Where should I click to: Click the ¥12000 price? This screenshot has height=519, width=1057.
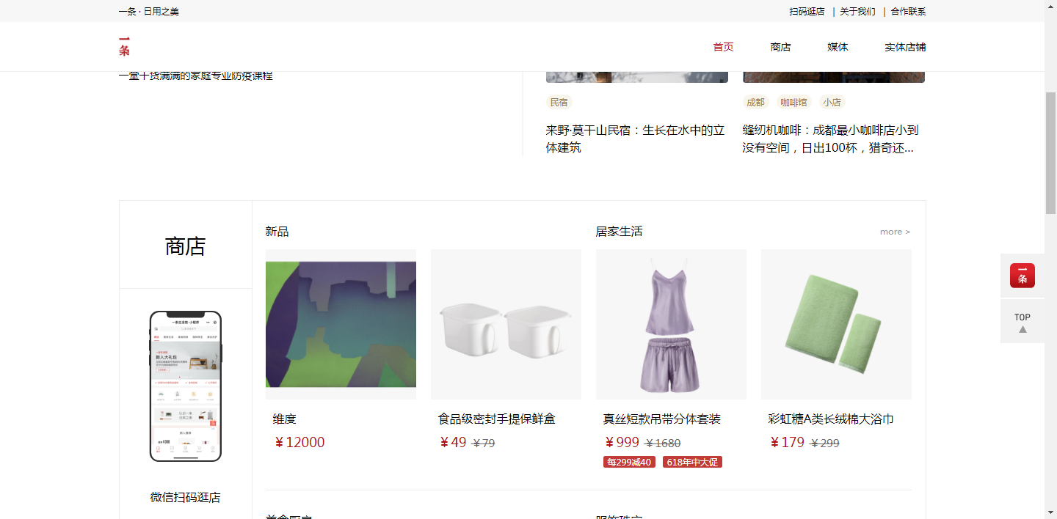pyautogui.click(x=299, y=442)
